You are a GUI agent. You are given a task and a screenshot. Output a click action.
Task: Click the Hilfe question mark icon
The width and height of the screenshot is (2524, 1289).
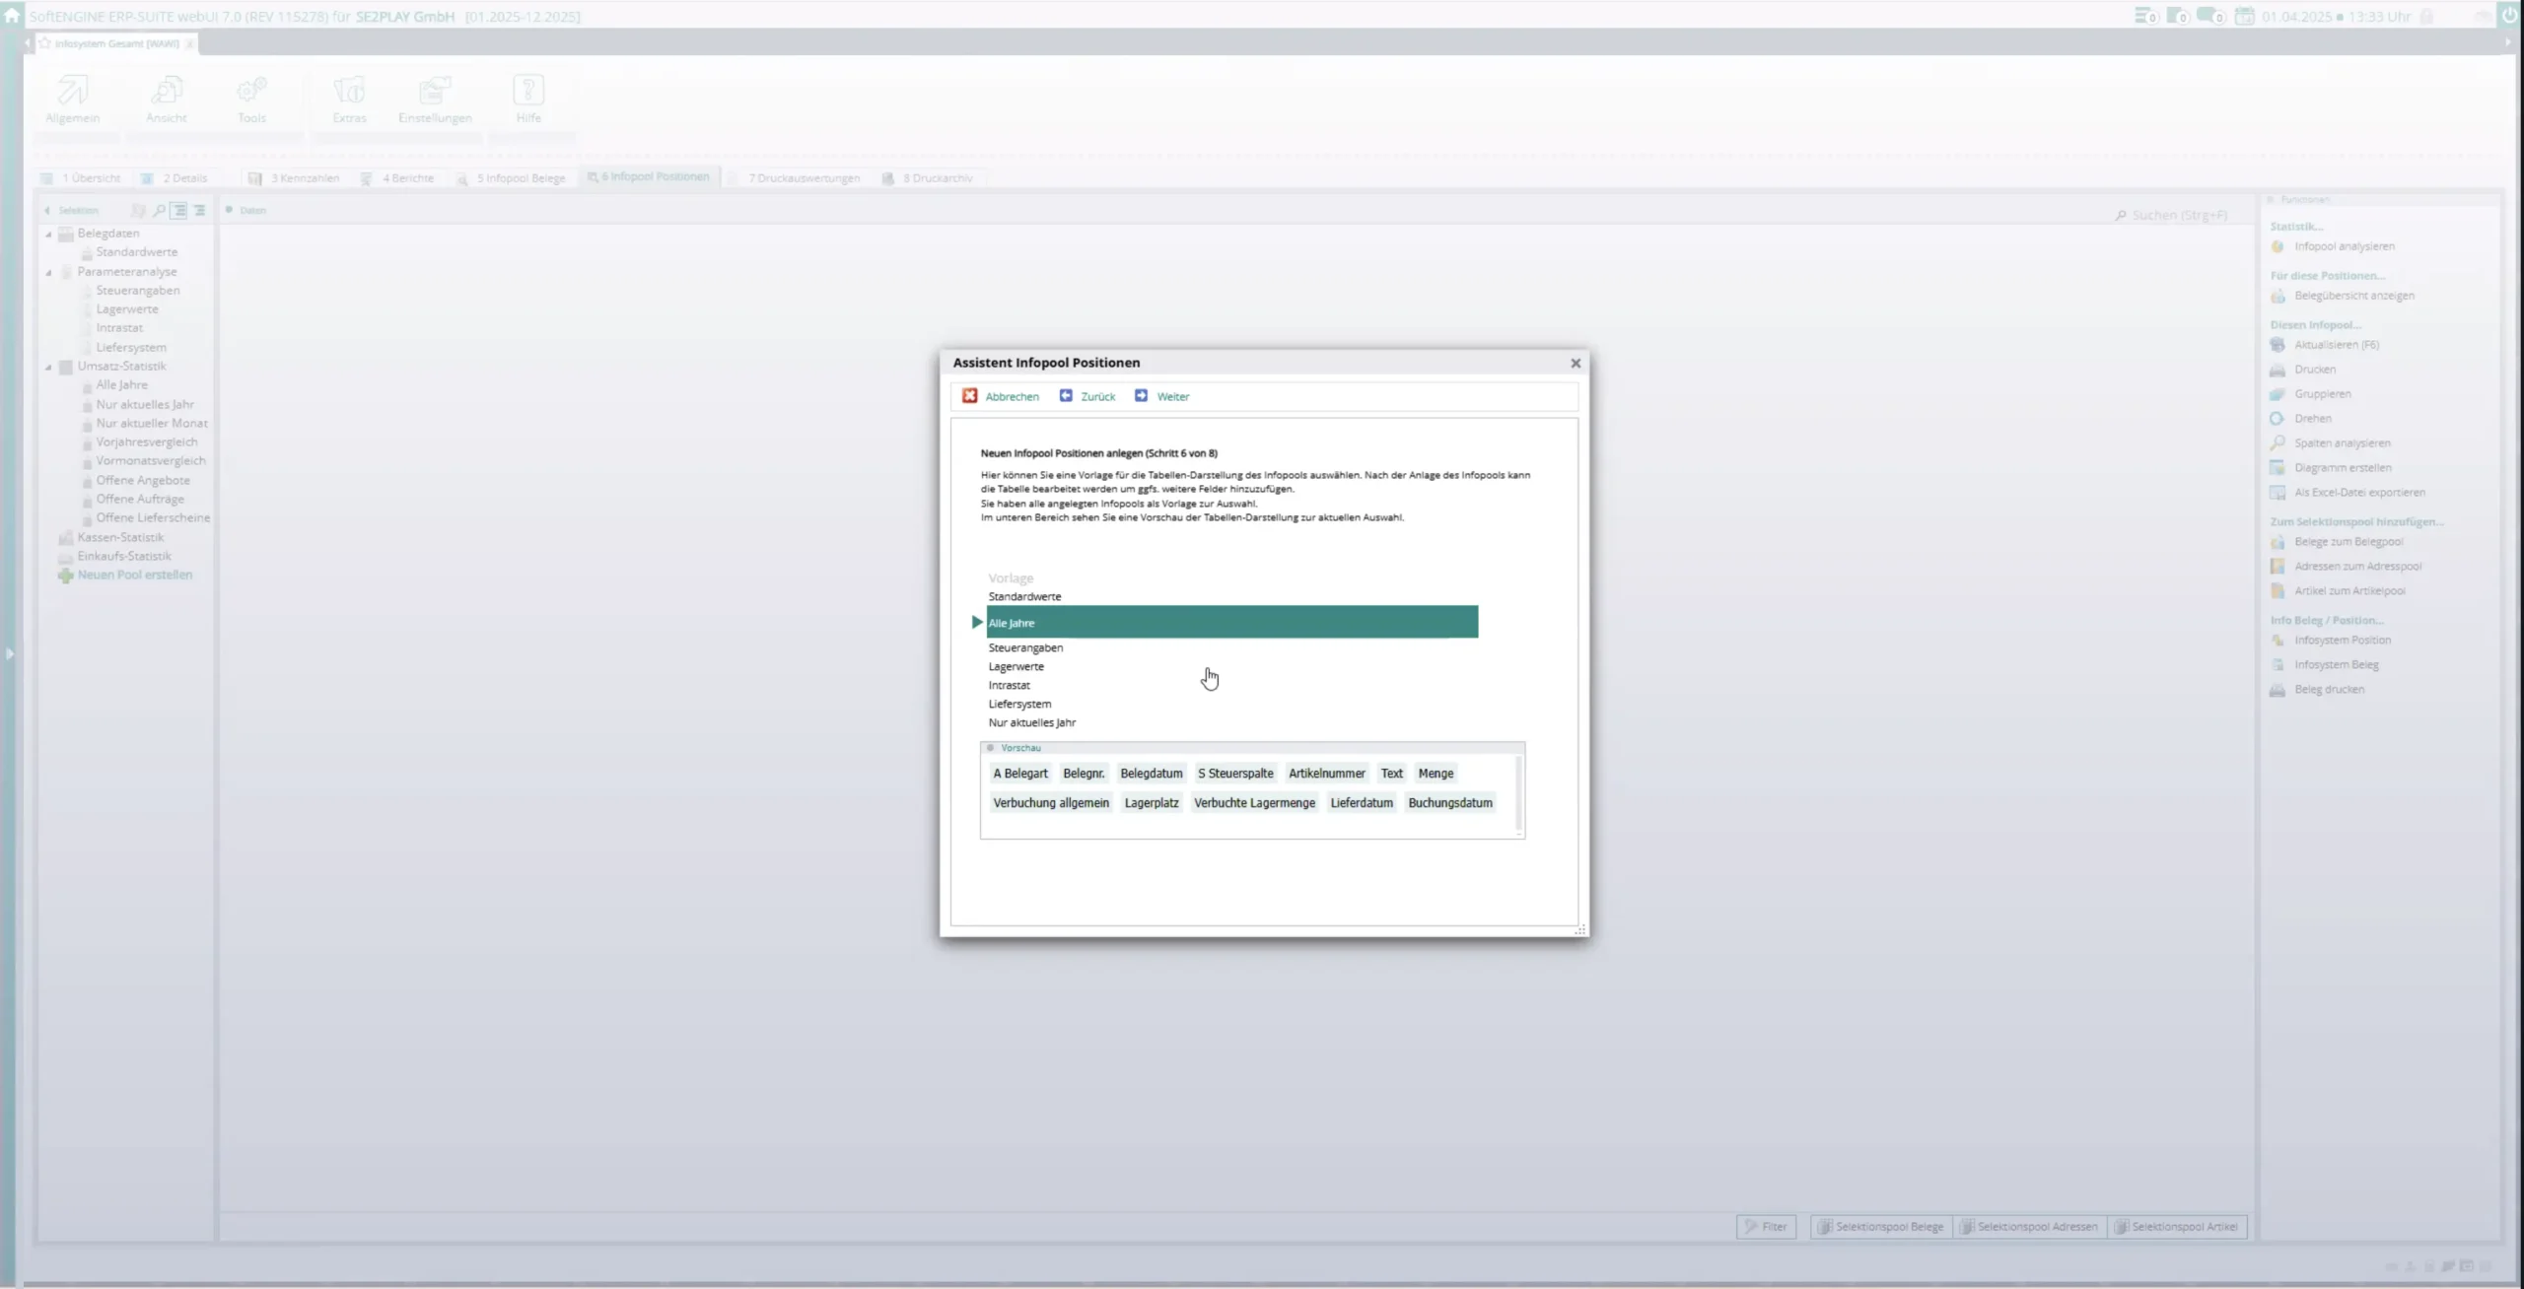[x=528, y=91]
